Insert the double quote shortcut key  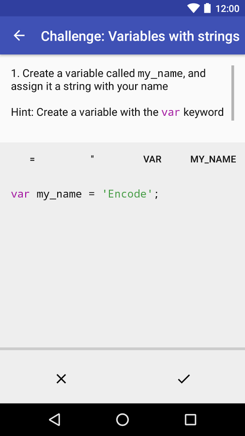tap(92, 159)
